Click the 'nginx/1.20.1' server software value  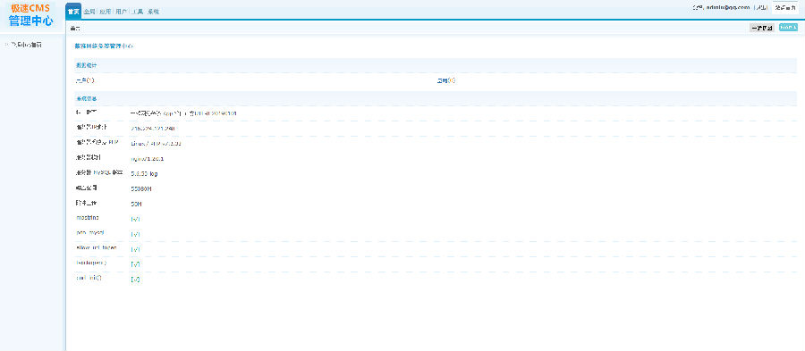148,159
